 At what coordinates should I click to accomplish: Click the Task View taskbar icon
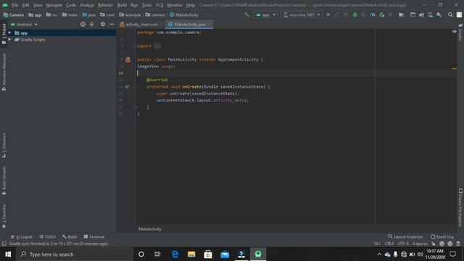157,254
